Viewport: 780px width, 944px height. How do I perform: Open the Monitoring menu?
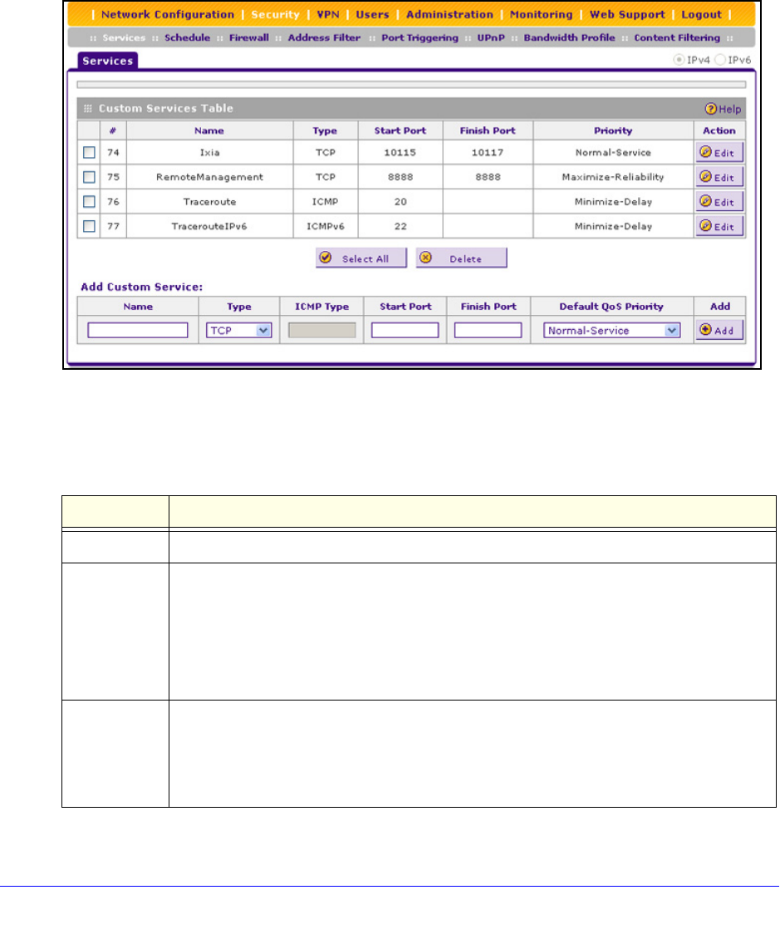(x=541, y=14)
